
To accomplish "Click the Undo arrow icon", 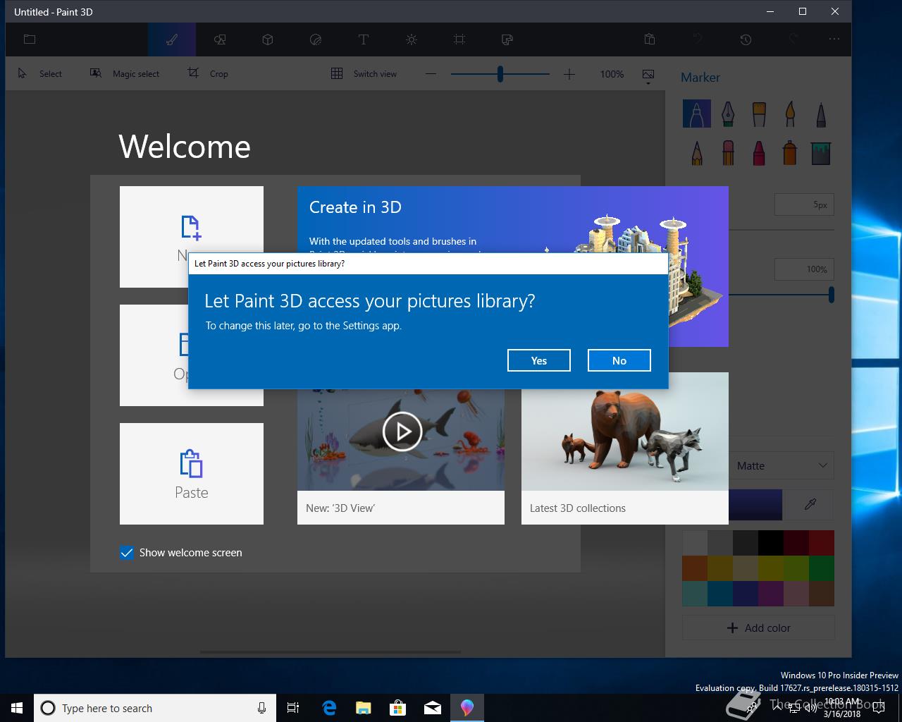I will point(698,39).
